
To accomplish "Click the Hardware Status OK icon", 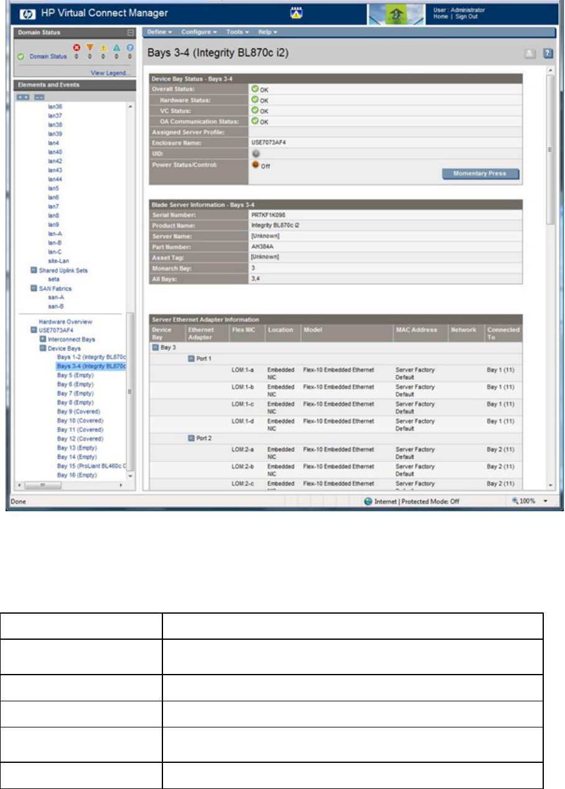I will [254, 99].
